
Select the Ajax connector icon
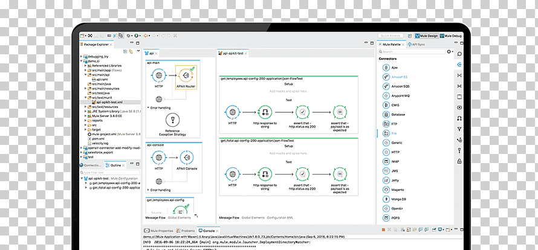tap(386, 68)
